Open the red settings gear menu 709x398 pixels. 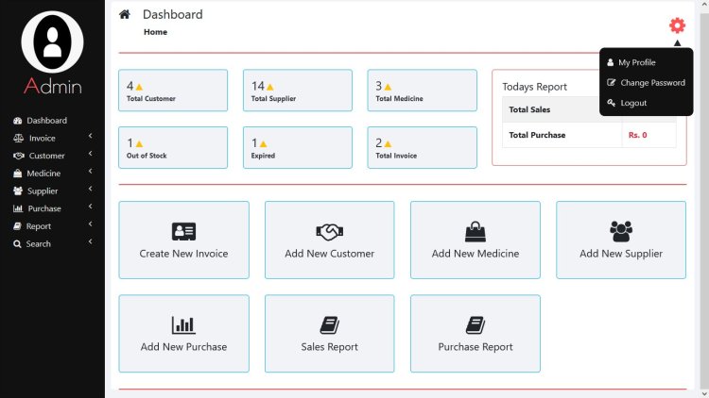coord(677,25)
